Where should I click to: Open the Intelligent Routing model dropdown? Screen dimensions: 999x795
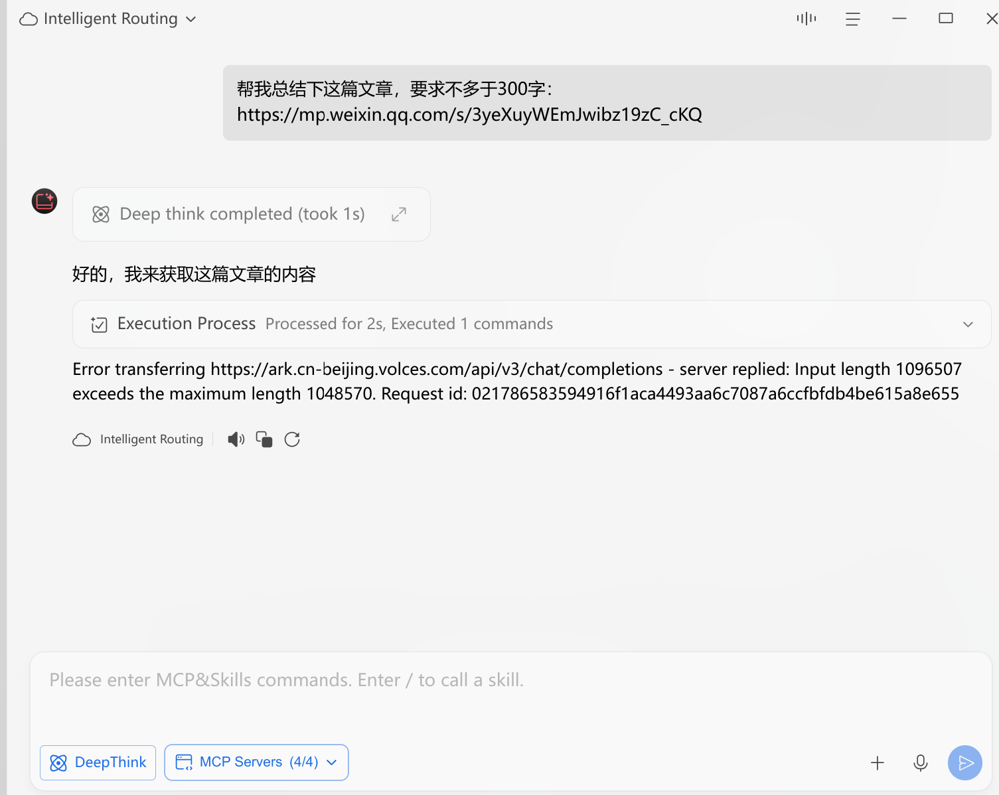click(108, 19)
